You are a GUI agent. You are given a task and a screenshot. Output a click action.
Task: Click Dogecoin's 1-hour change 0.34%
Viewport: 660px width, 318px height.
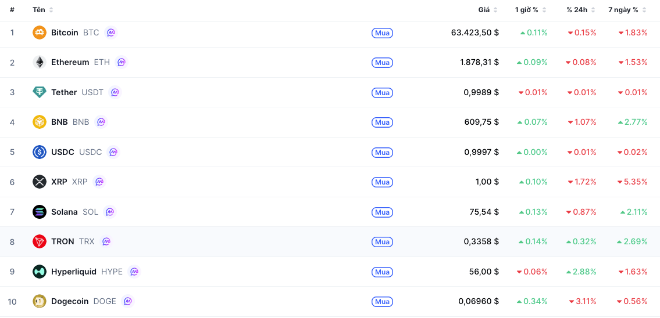pos(532,301)
